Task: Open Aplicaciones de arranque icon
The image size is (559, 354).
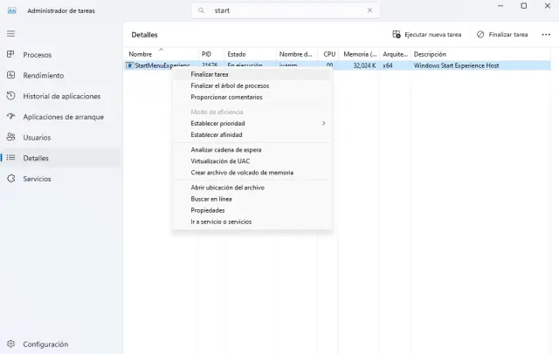Action: click(x=10, y=117)
